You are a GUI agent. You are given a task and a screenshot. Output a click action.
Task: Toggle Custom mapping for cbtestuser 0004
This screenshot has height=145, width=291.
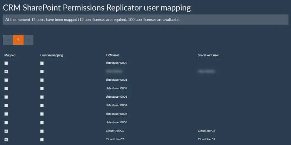click(42, 106)
